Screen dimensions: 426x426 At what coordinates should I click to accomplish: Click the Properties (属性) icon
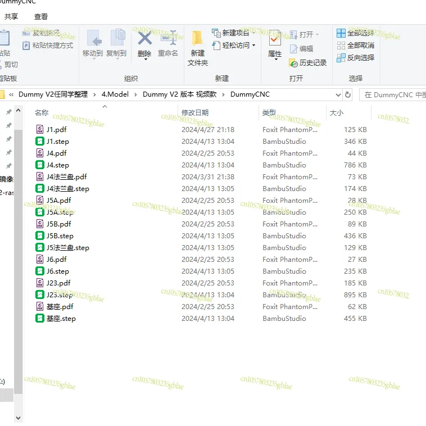pyautogui.click(x=275, y=38)
